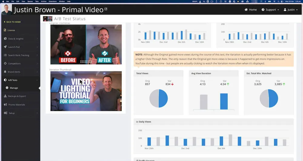Click the Competitors sidebar icon

[5, 64]
